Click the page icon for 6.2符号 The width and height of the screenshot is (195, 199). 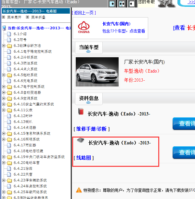[x=9, y=40]
